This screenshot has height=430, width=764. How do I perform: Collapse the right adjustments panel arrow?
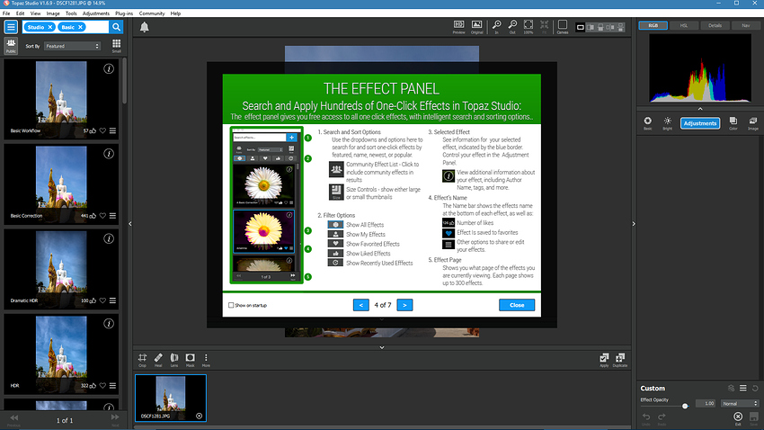click(x=634, y=224)
